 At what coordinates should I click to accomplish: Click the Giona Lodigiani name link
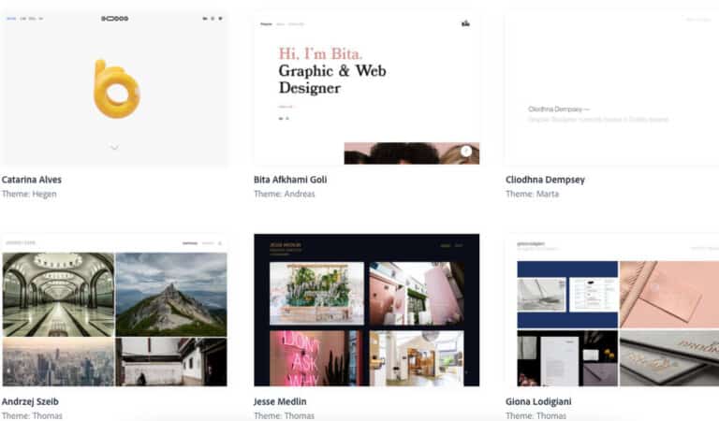pos(538,401)
